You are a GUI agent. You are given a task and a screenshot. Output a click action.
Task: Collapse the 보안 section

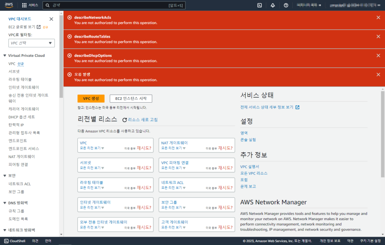[x=5, y=175]
